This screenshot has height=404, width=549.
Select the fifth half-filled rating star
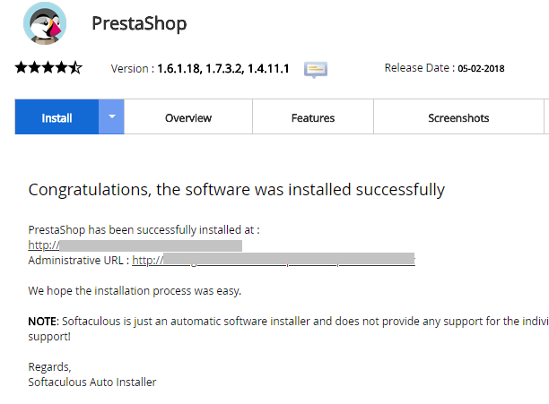pos(75,67)
